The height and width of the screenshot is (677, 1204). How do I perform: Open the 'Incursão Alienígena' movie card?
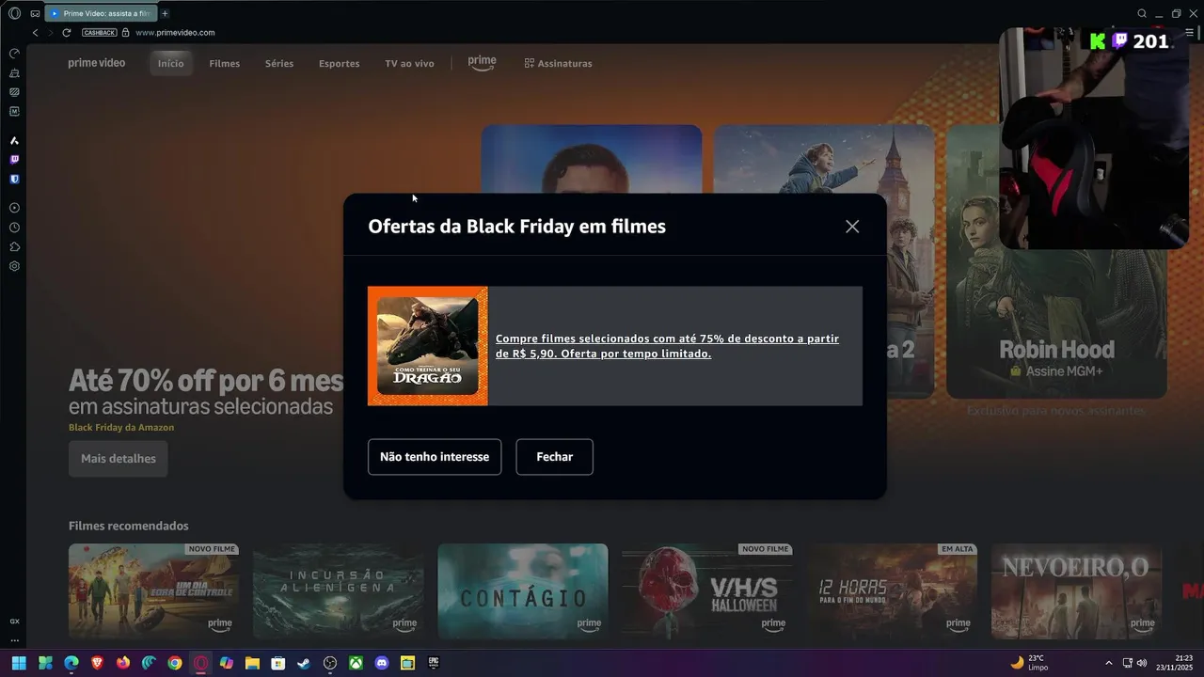pos(339,591)
